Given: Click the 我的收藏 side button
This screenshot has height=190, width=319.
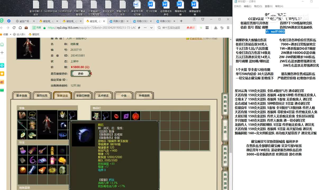Looking at the screenshot, I should tap(225, 103).
